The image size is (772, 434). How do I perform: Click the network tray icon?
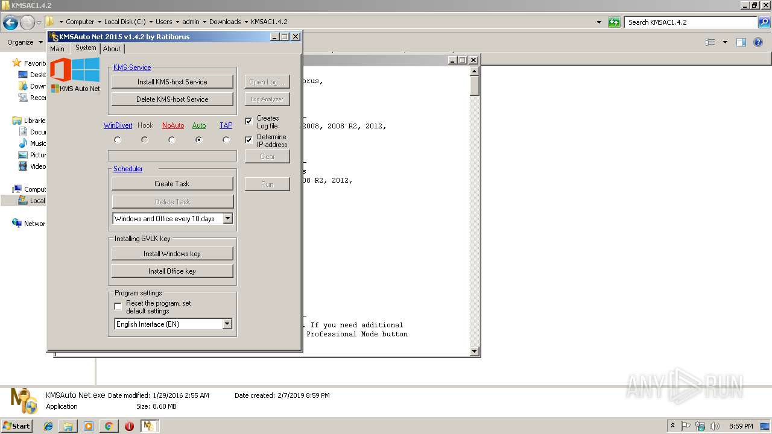[701, 426]
